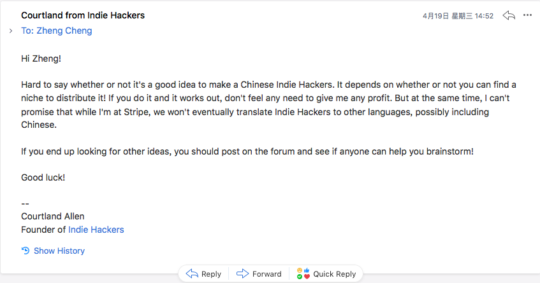The image size is (540, 283).
Task: Click the blue arrow icon on the bottom Reply button
Action: tap(192, 274)
